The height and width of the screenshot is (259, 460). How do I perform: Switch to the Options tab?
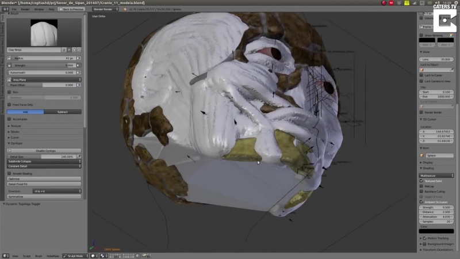pos(2,29)
